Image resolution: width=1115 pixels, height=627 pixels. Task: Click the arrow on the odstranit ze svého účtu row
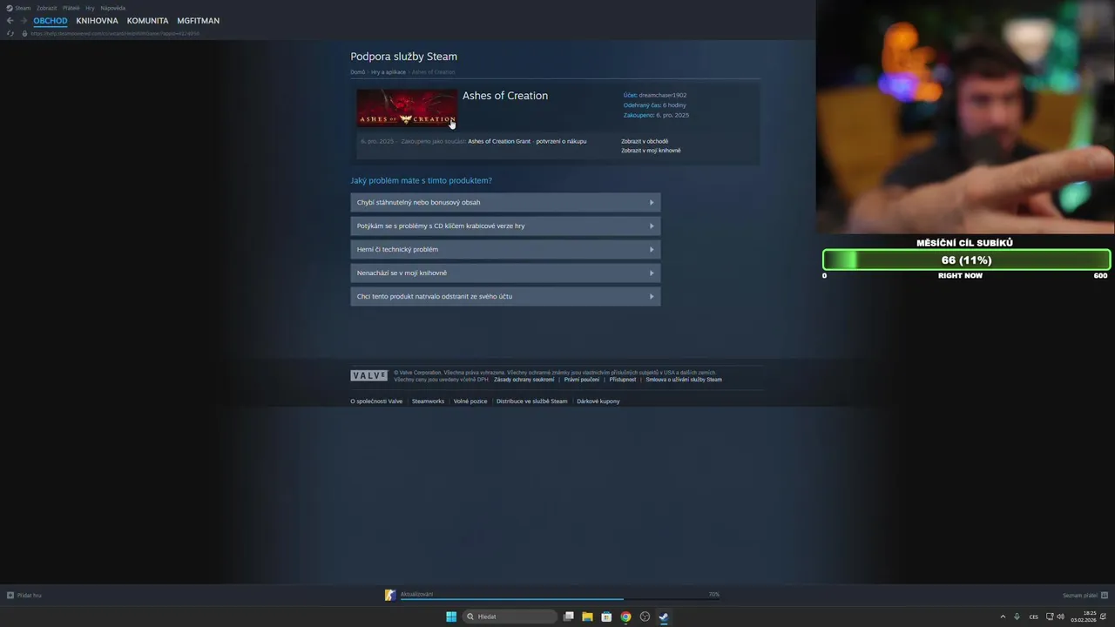[652, 296]
